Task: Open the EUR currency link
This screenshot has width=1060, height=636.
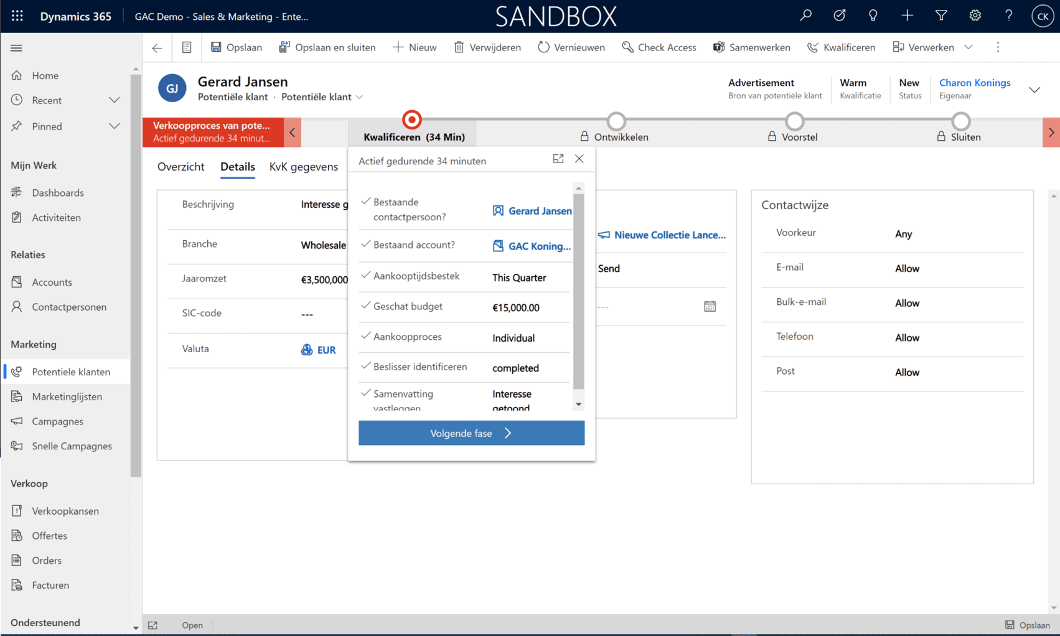Action: 326,350
